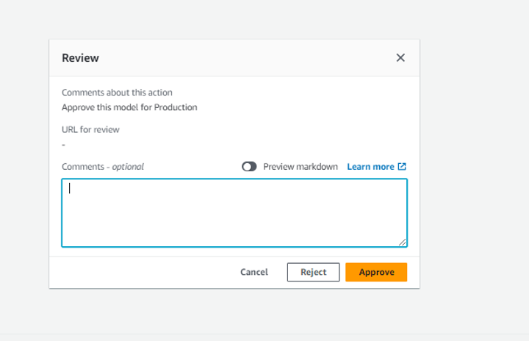This screenshot has width=529, height=341.
Task: Focus the Comments text area
Action: coord(234,212)
